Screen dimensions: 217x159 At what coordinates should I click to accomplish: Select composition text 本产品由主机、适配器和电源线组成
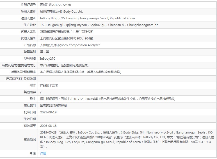tap(65, 65)
